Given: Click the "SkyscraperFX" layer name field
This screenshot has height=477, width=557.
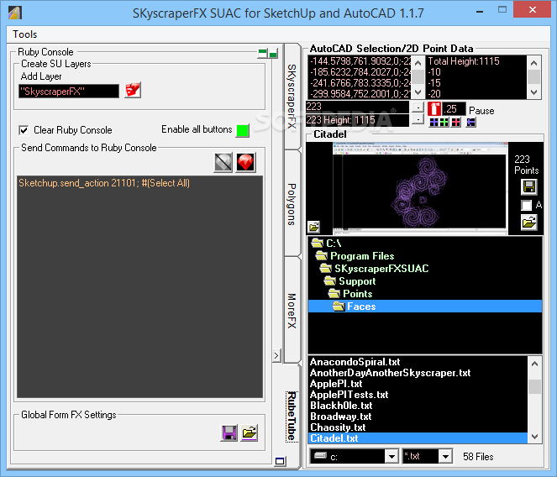Looking at the screenshot, I should (x=69, y=92).
